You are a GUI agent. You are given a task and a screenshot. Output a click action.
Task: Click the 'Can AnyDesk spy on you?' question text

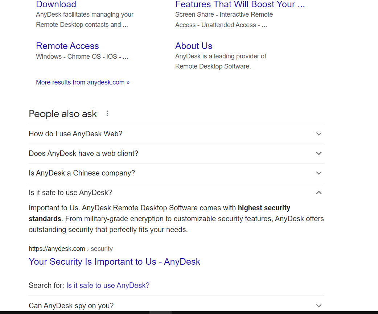click(x=71, y=306)
